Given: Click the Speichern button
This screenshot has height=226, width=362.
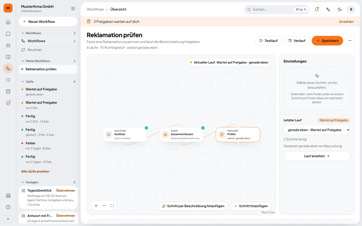Looking at the screenshot, I should [x=327, y=41].
